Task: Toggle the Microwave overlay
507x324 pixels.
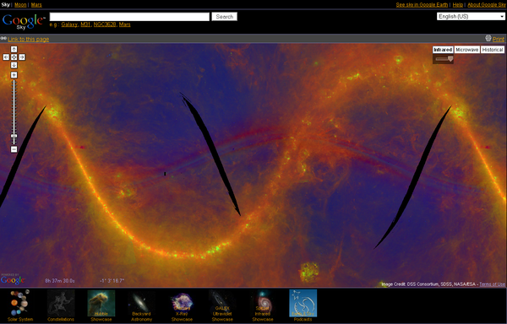Action: (x=467, y=50)
